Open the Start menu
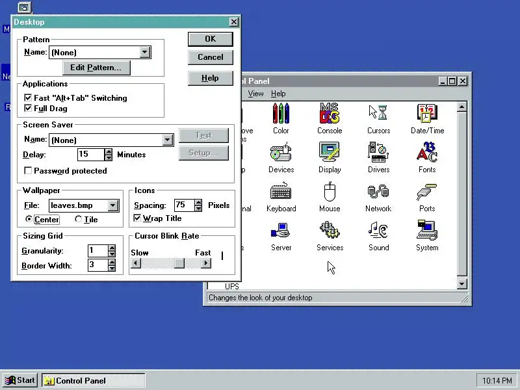Viewport: 520px width, 390px height. 20,380
